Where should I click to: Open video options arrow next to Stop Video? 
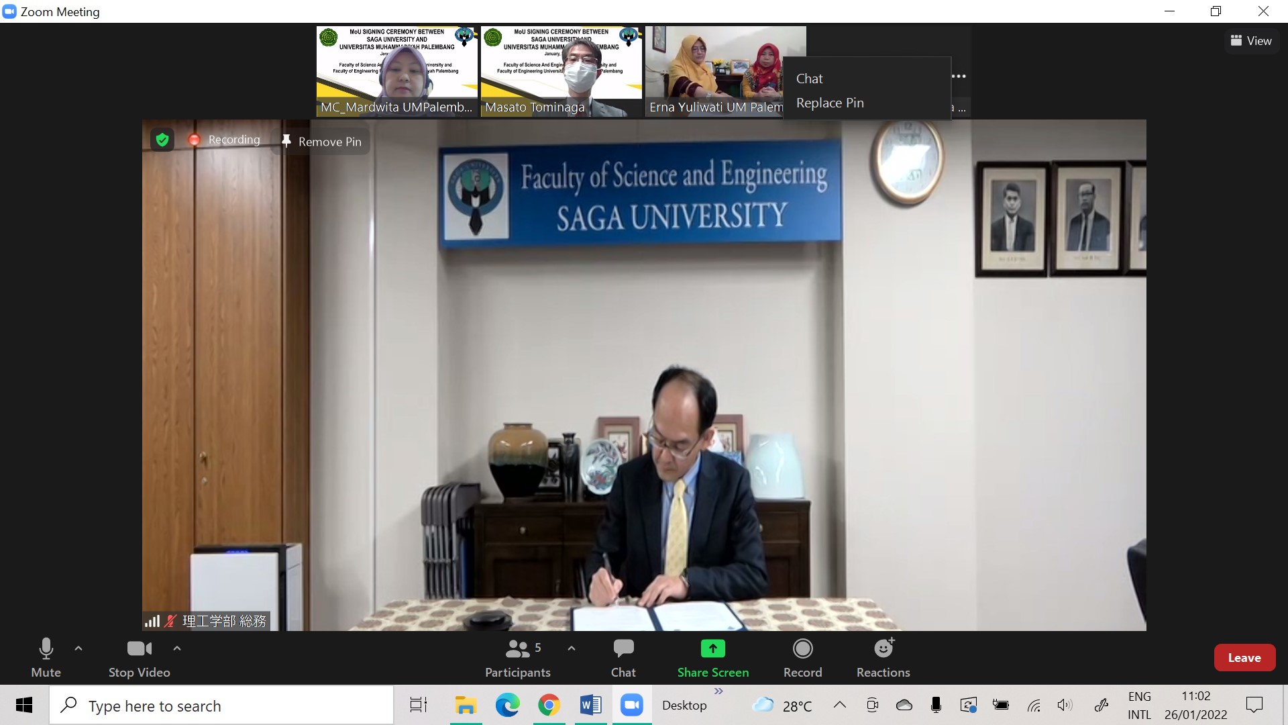[177, 648]
